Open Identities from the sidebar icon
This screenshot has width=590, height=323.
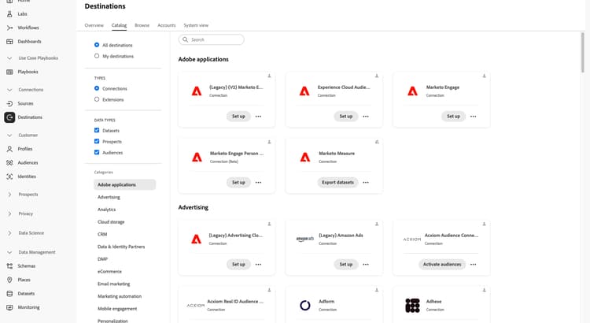click(x=9, y=176)
